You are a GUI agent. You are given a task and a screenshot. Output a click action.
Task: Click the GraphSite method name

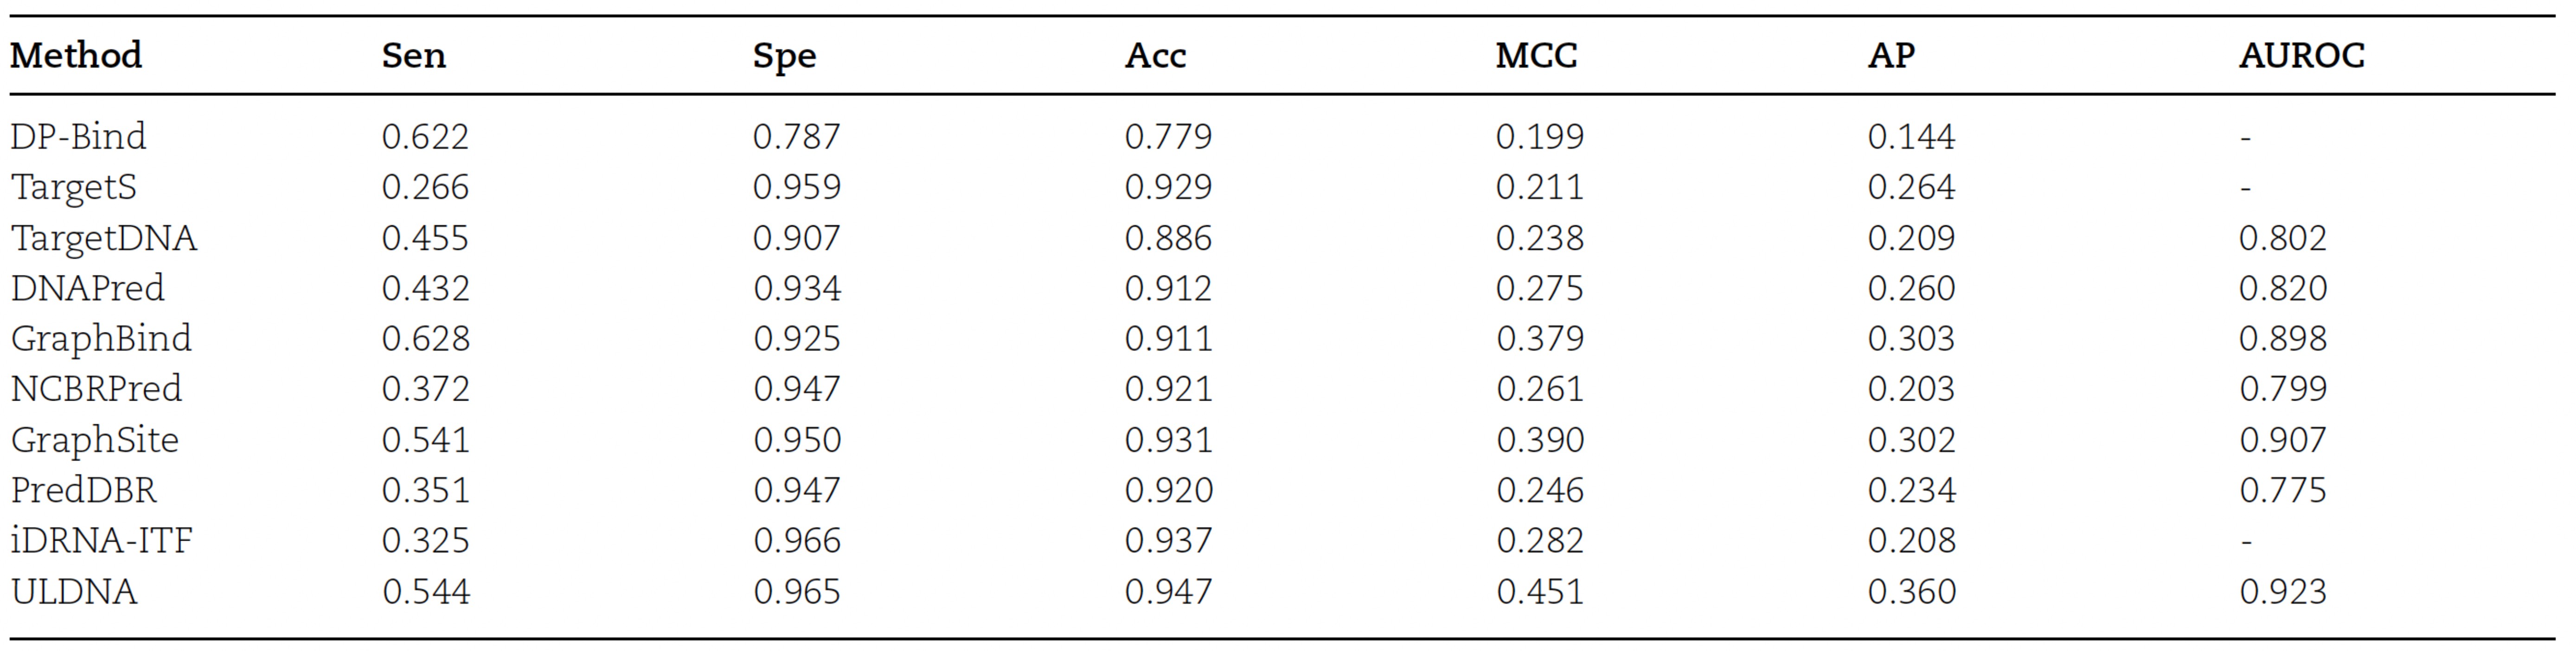[x=95, y=439]
